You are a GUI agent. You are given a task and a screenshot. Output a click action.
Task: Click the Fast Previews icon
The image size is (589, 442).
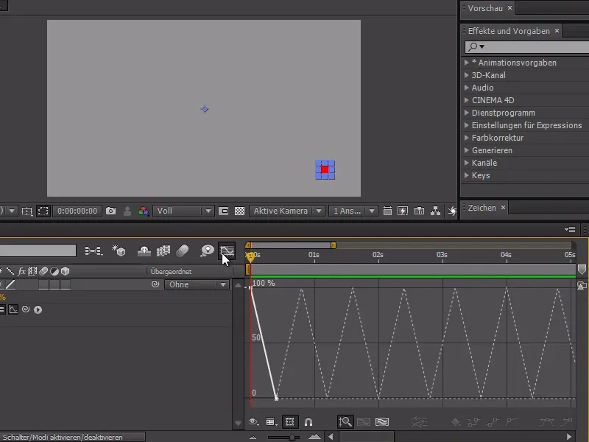(x=403, y=211)
